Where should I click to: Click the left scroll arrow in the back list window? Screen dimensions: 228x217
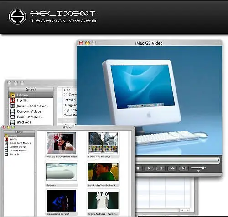point(182,210)
